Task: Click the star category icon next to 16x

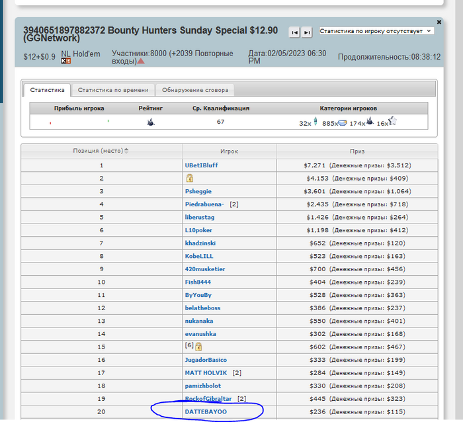Action: [x=392, y=121]
